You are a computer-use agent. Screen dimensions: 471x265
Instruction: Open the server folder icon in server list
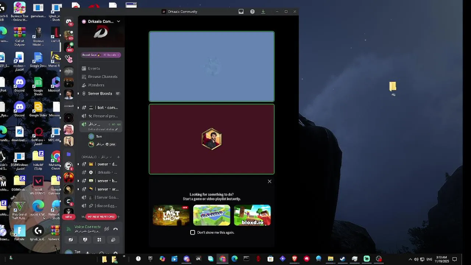tap(68, 155)
